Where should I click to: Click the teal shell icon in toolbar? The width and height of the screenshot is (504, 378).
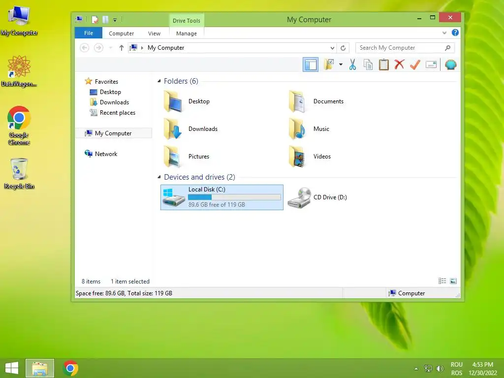pos(451,64)
